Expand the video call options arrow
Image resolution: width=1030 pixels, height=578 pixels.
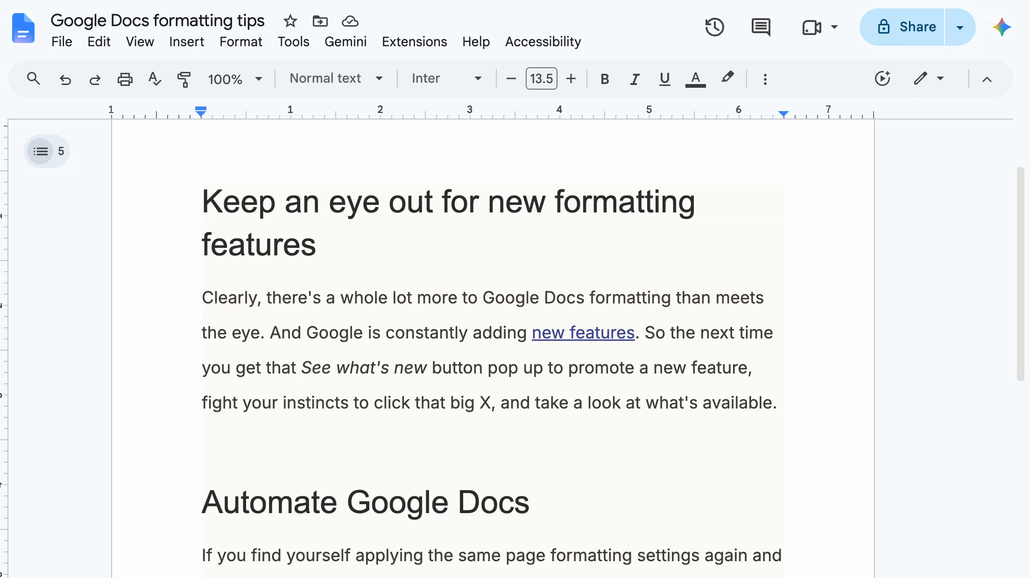click(x=834, y=27)
